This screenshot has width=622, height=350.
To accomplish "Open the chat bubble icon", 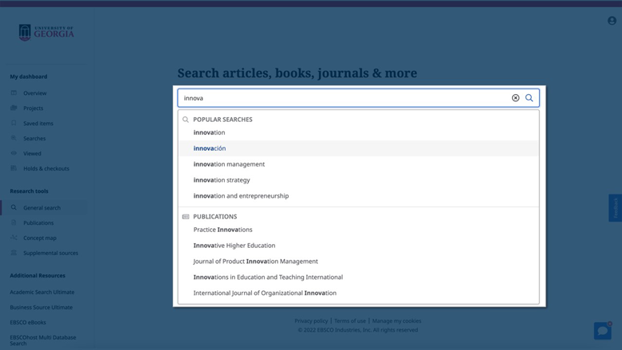I will [602, 330].
